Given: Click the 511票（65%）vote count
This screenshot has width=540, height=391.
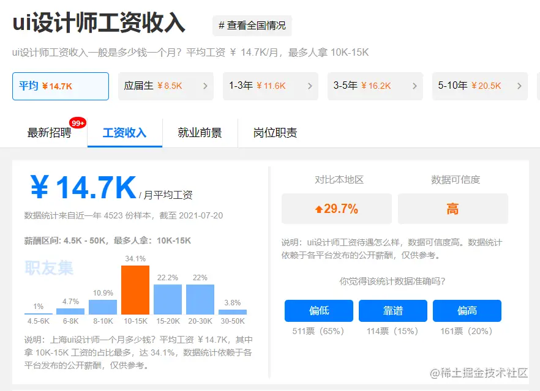Looking at the screenshot, I should (318, 331).
